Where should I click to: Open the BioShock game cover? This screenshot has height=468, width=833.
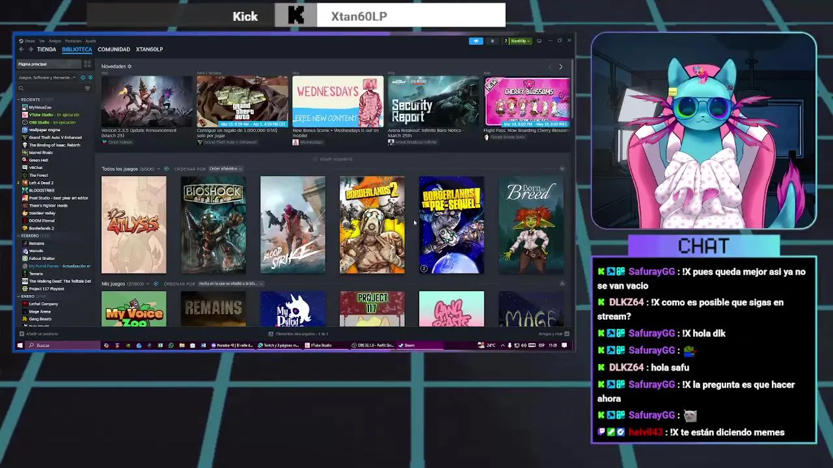point(213,225)
